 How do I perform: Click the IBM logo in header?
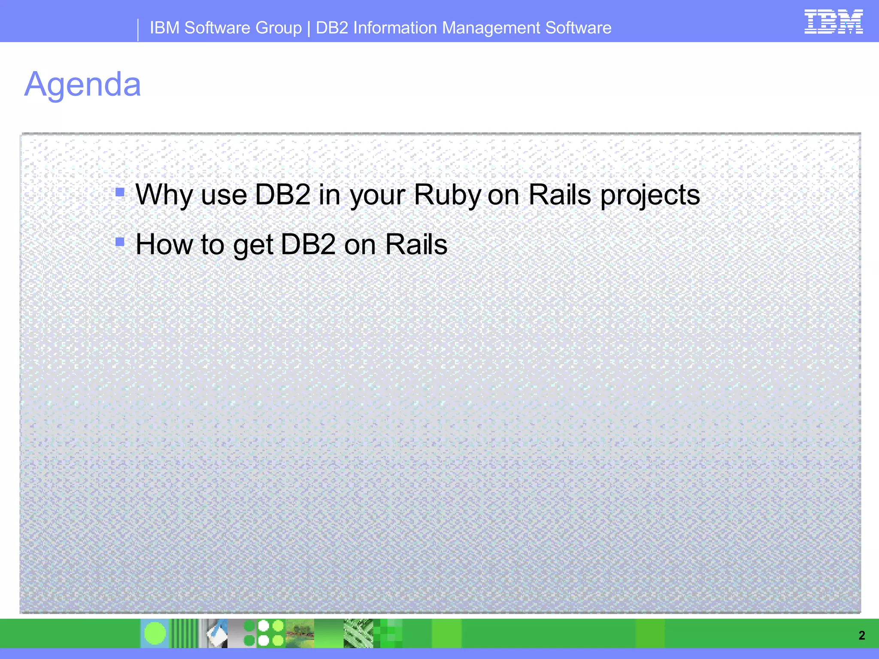[x=833, y=22]
